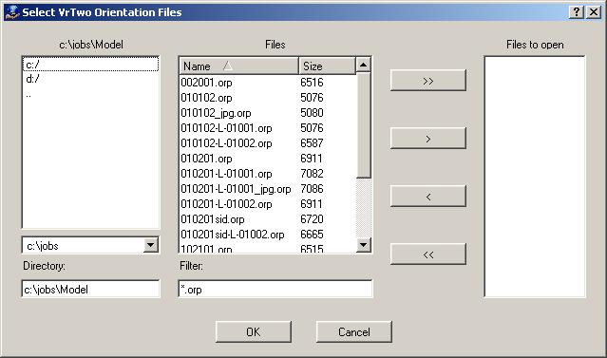Select file 010201sid.orp

point(213,219)
